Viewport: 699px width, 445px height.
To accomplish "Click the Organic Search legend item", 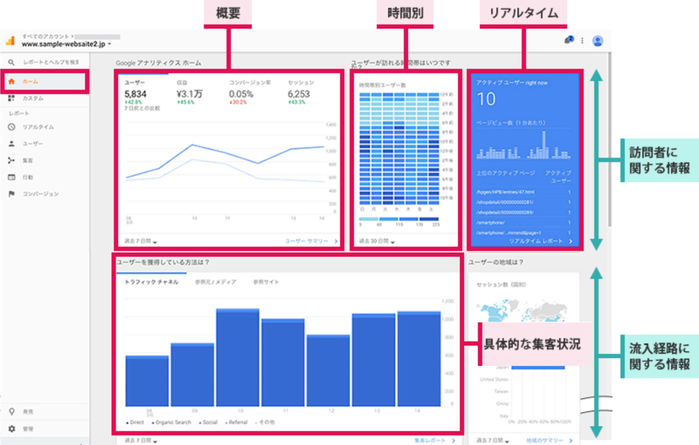I will (x=171, y=422).
